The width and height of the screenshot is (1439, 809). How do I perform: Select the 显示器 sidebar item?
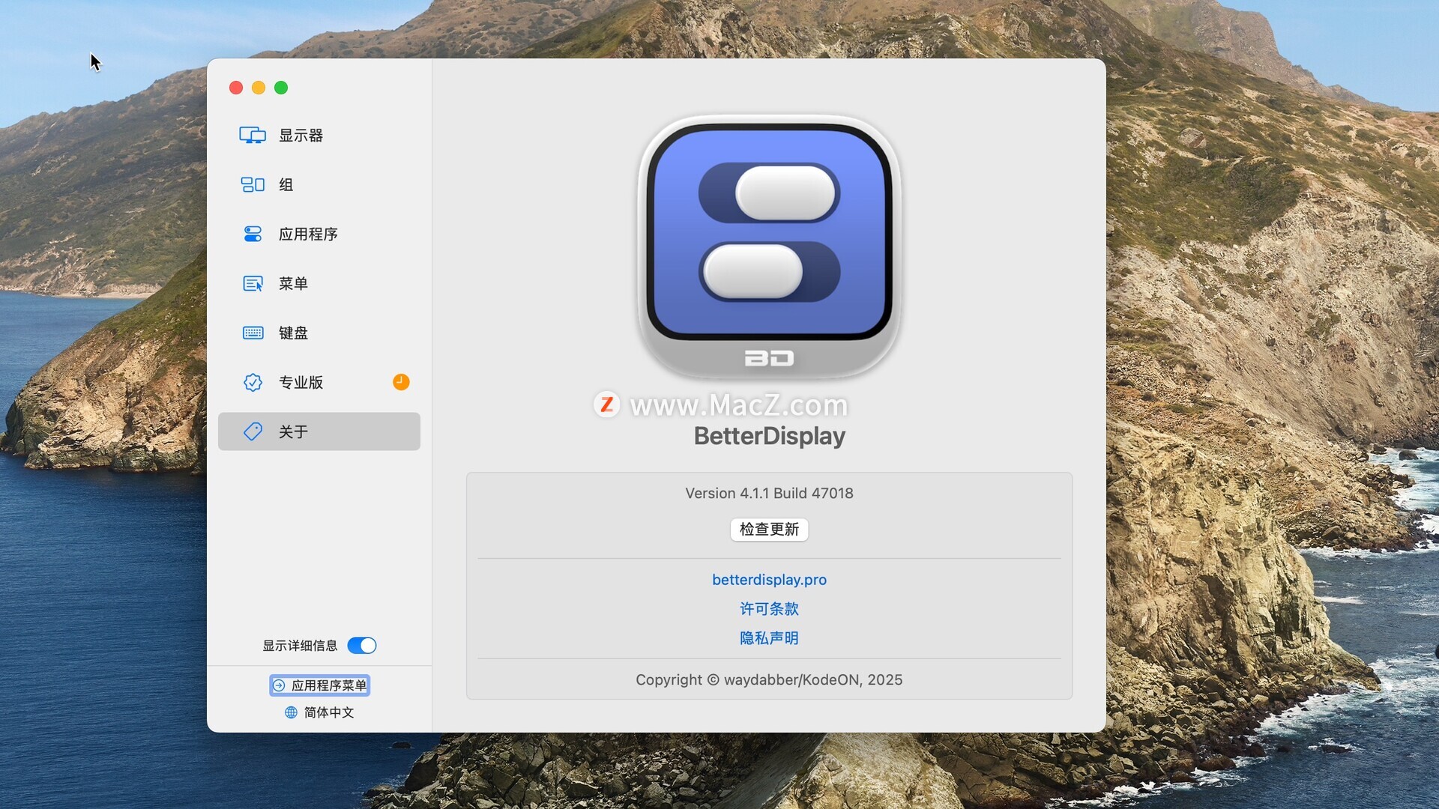[301, 136]
